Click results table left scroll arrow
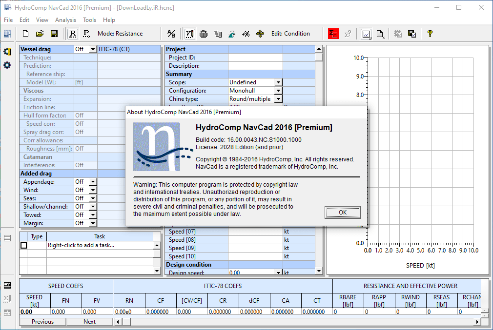 tap(118, 322)
